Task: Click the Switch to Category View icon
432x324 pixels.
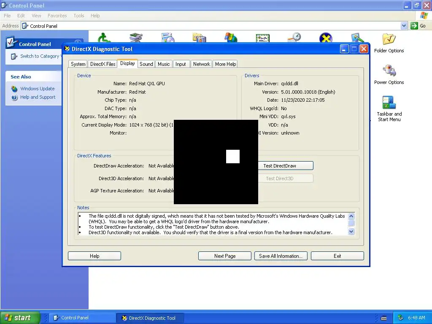Action: (x=14, y=57)
